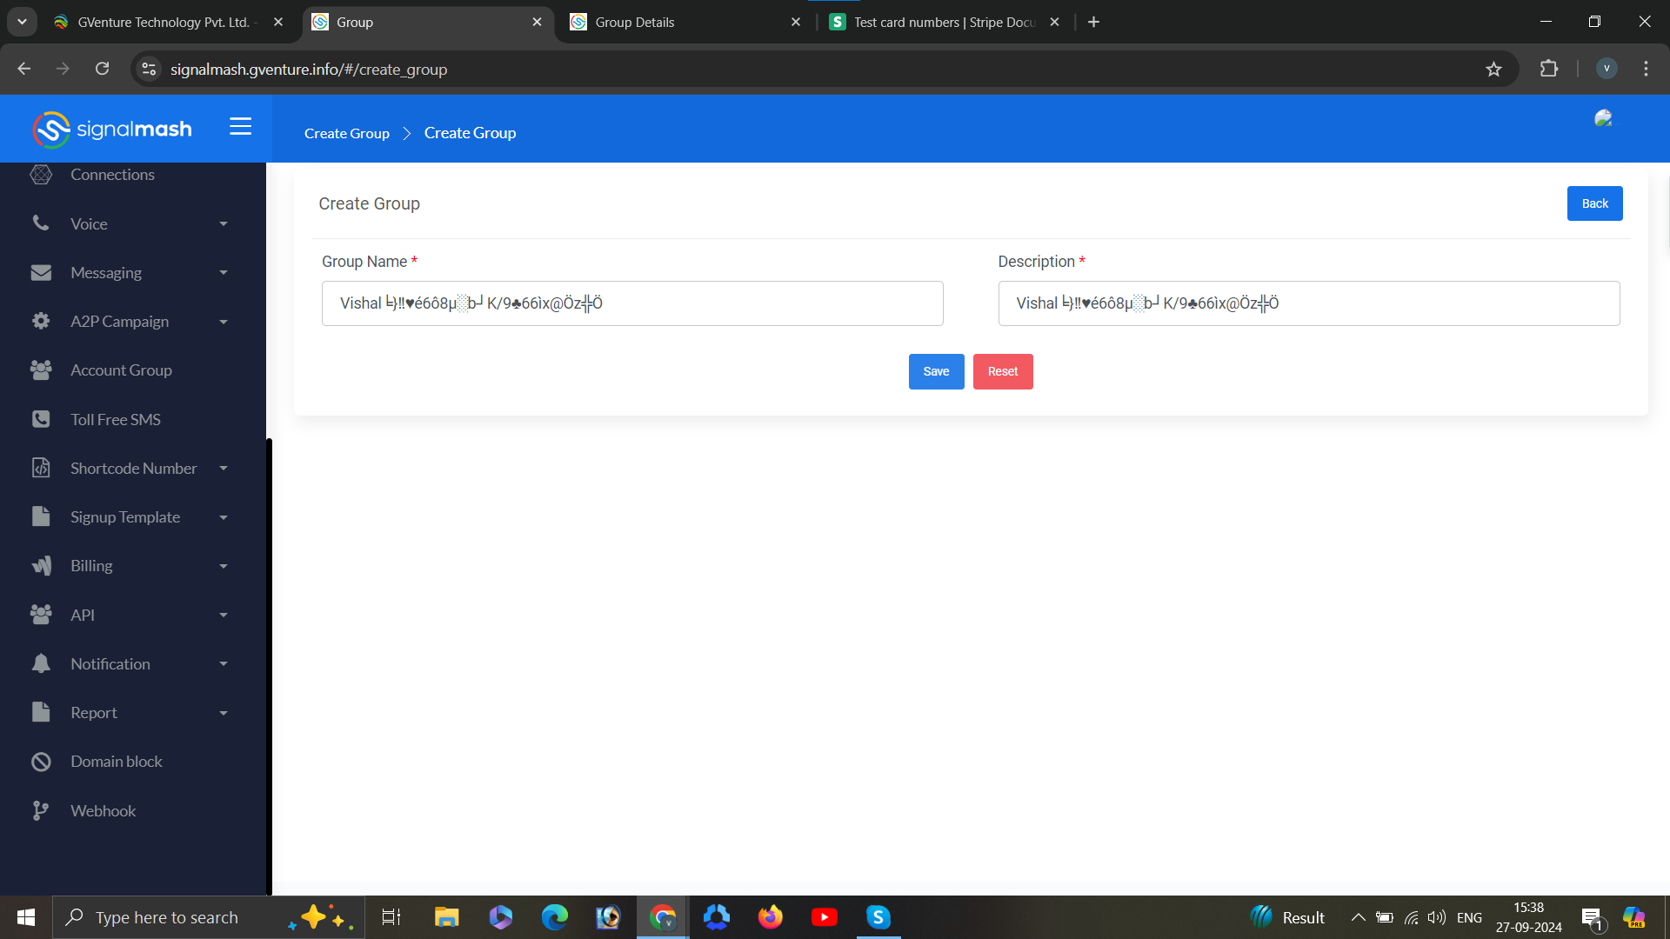This screenshot has width=1670, height=939.
Task: Open the user profile avatar in header
Action: pyautogui.click(x=1603, y=119)
